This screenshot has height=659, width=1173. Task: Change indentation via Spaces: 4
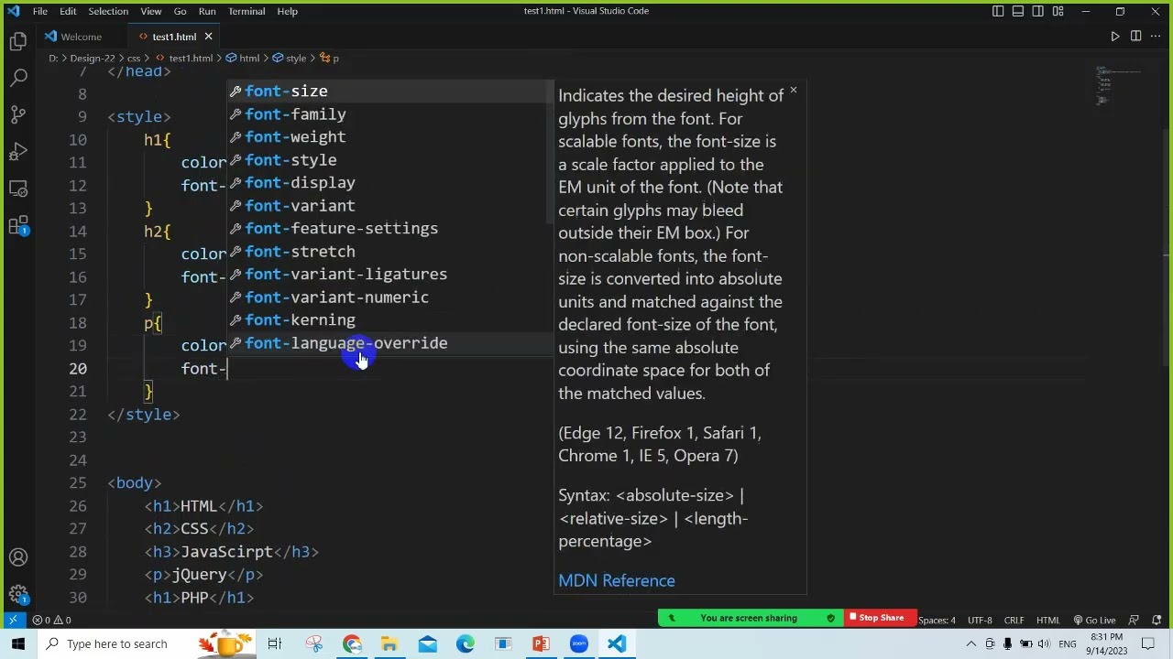[x=937, y=620]
